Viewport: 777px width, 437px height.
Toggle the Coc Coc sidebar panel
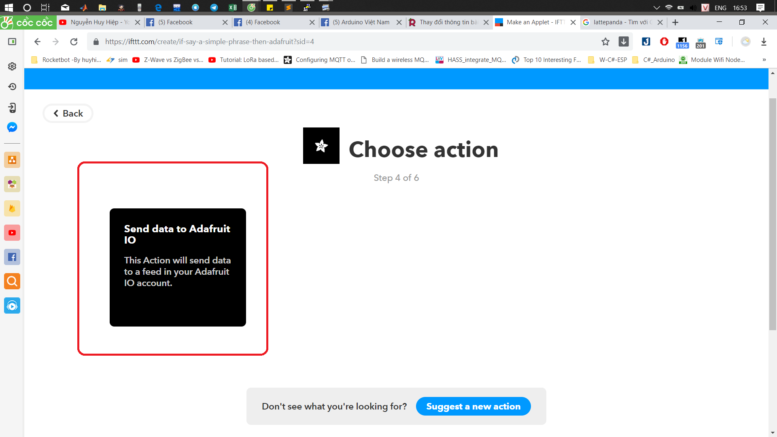(x=12, y=42)
